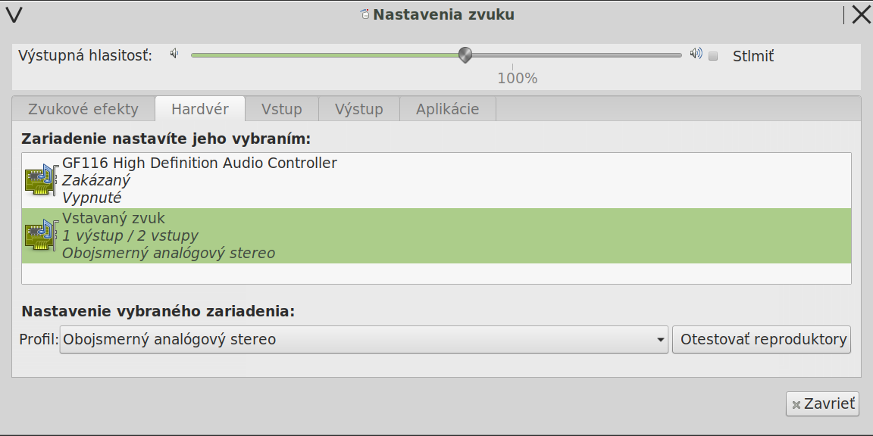Viewport: 873px width, 436px height.
Task: Click the GF116 sound card icon
Action: [x=41, y=180]
